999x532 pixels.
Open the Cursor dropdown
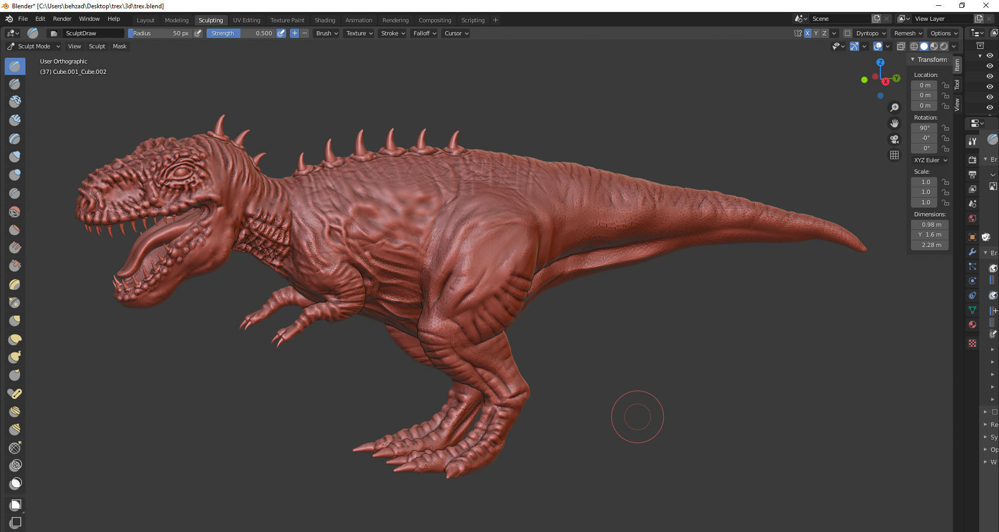456,33
